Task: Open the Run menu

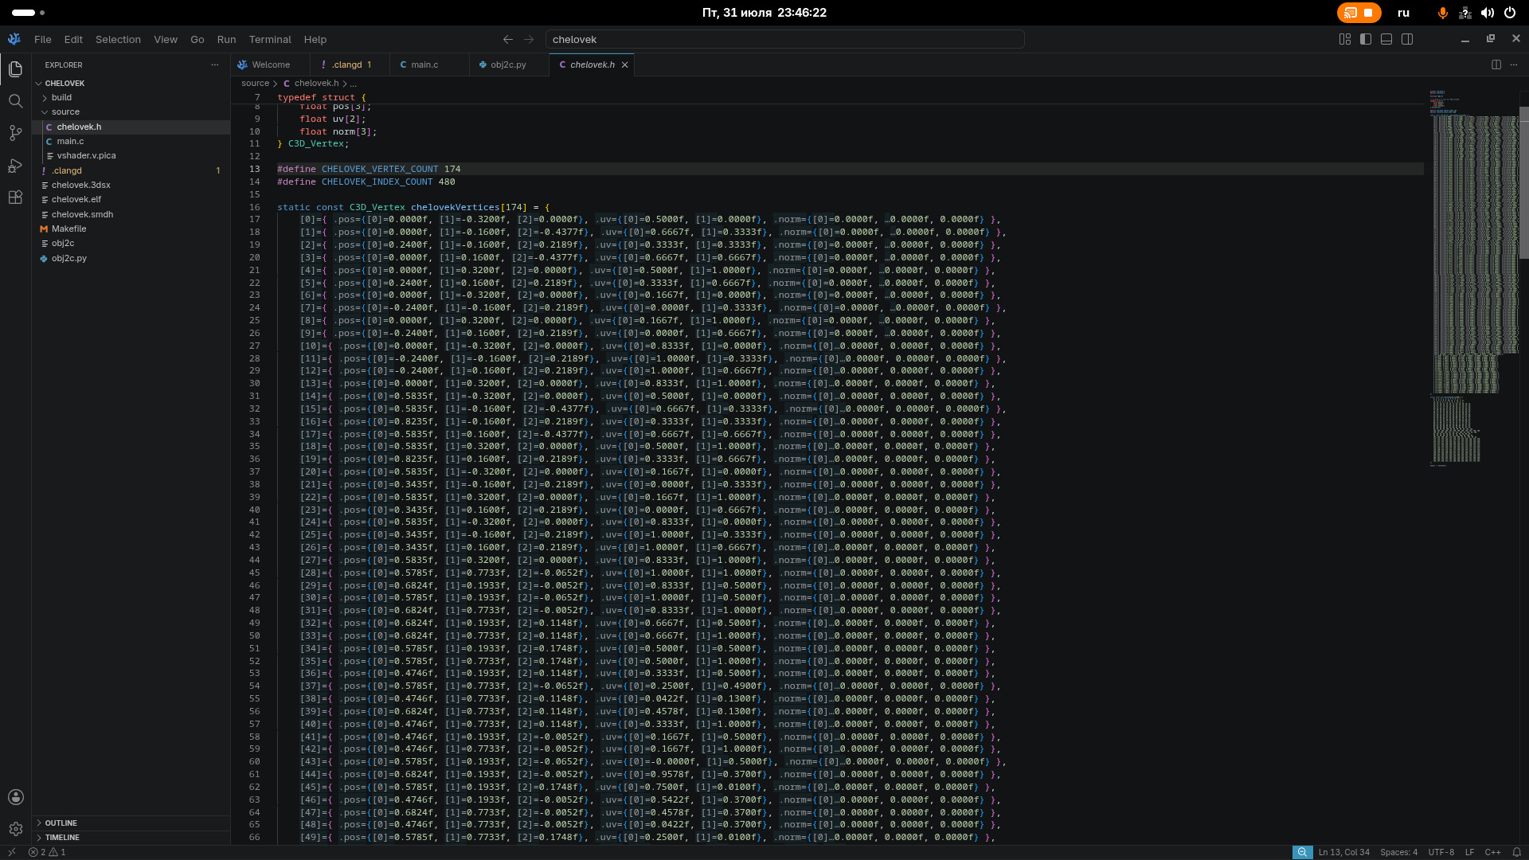Action: tap(226, 39)
